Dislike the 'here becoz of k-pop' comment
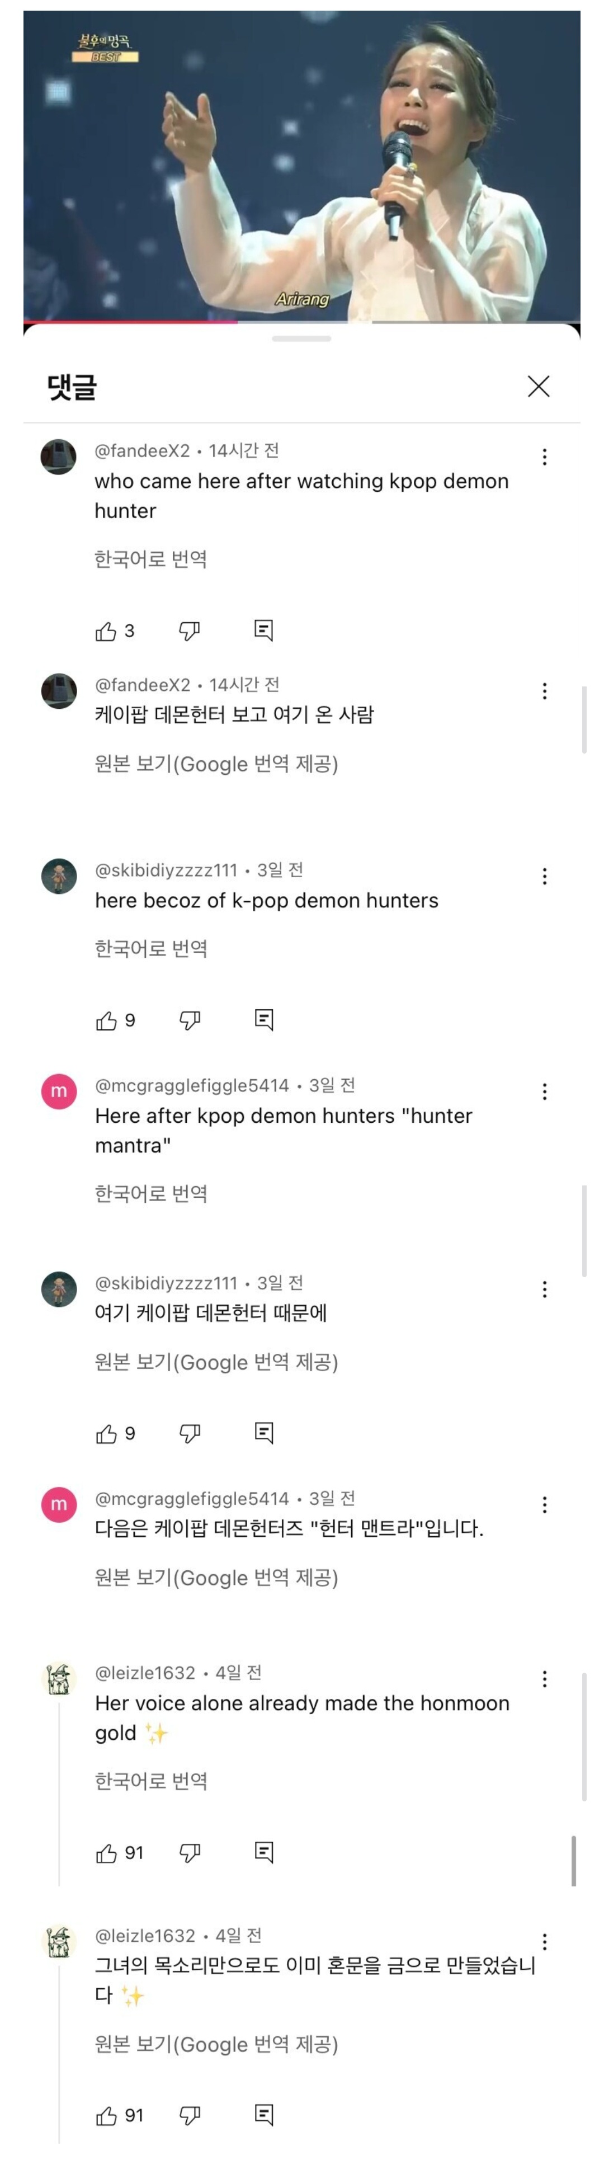604x2179 pixels. (x=190, y=1020)
